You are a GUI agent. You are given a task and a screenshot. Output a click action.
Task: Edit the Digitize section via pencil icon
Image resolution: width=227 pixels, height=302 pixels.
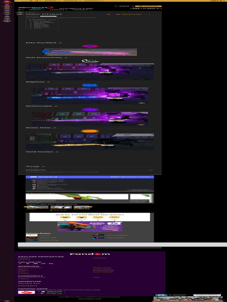pyautogui.click(x=48, y=82)
